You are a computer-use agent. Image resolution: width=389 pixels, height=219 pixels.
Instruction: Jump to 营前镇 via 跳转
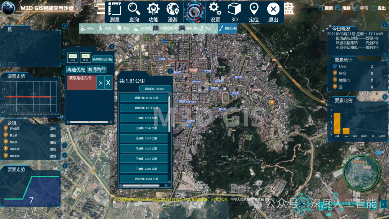[53, 142]
